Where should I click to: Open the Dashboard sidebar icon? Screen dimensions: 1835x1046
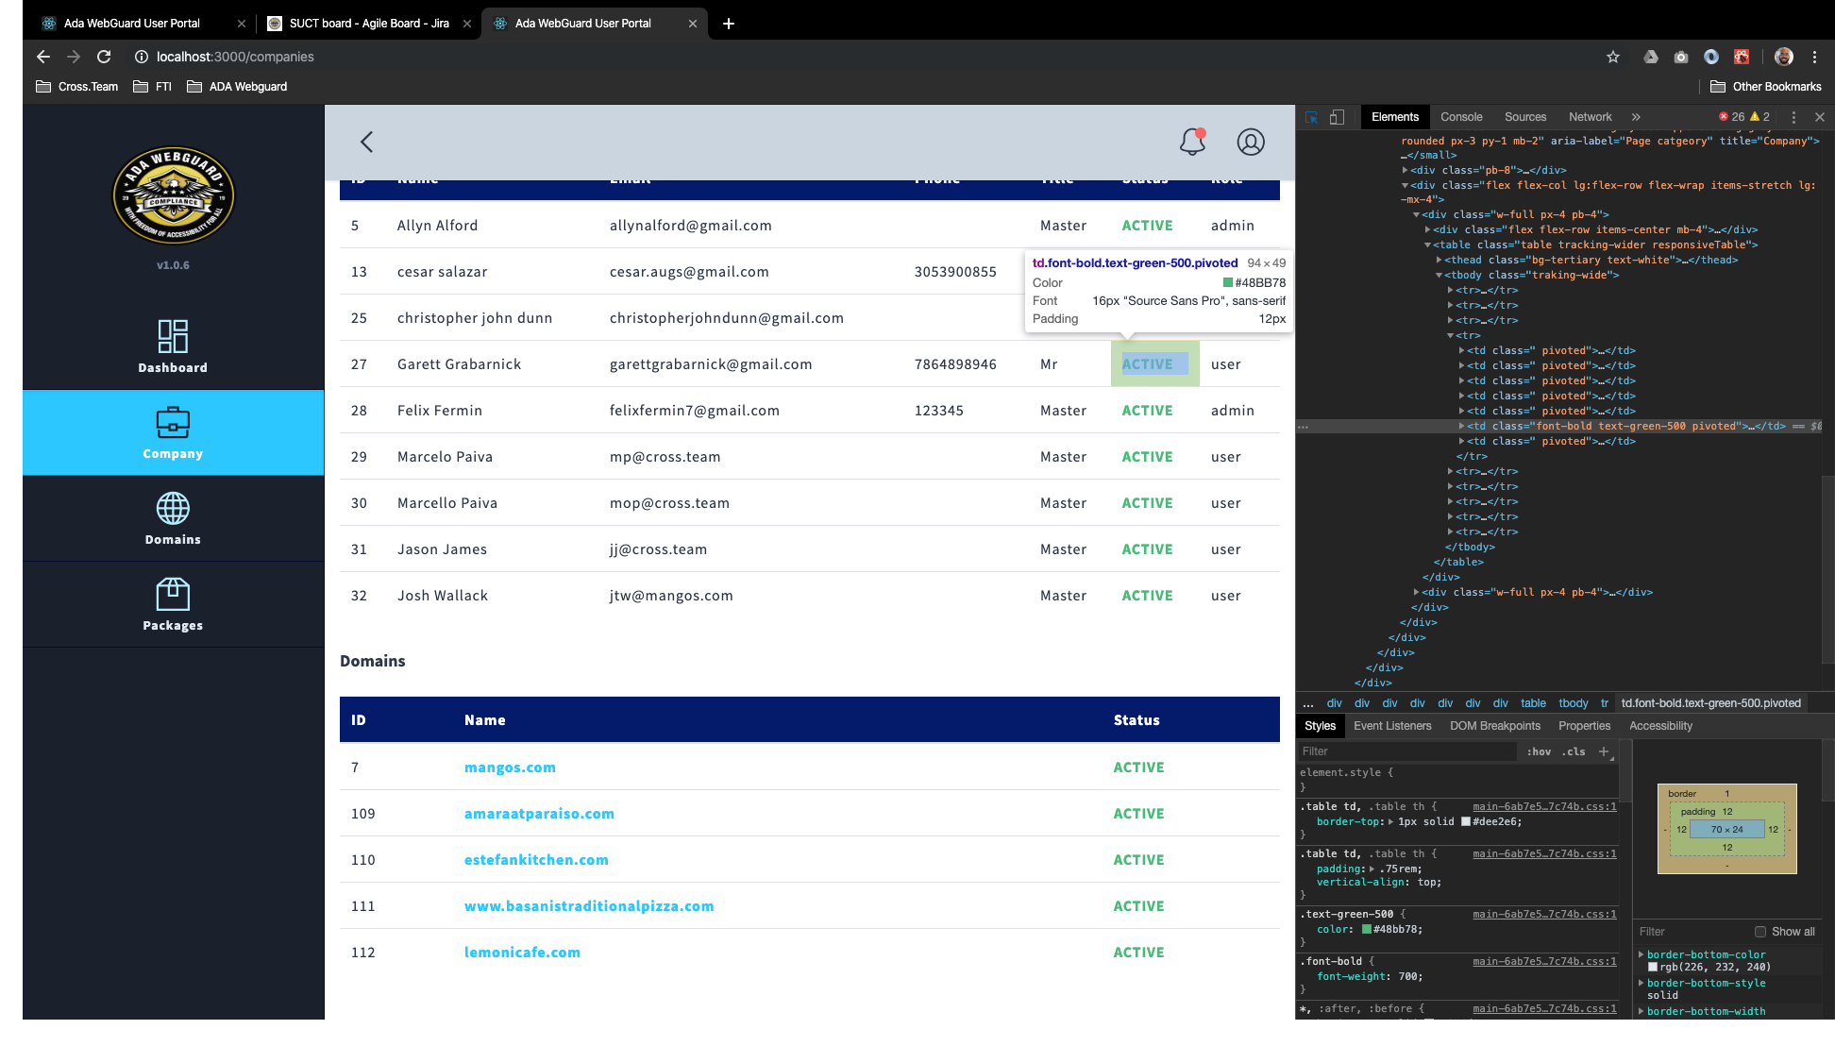(173, 337)
